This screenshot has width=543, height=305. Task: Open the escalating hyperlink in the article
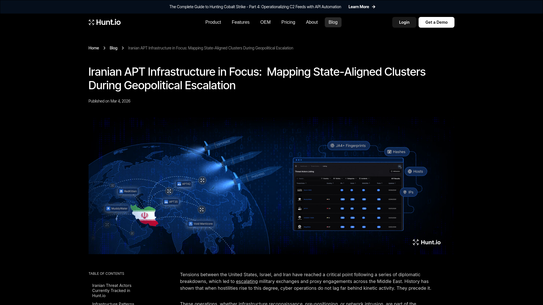247,281
